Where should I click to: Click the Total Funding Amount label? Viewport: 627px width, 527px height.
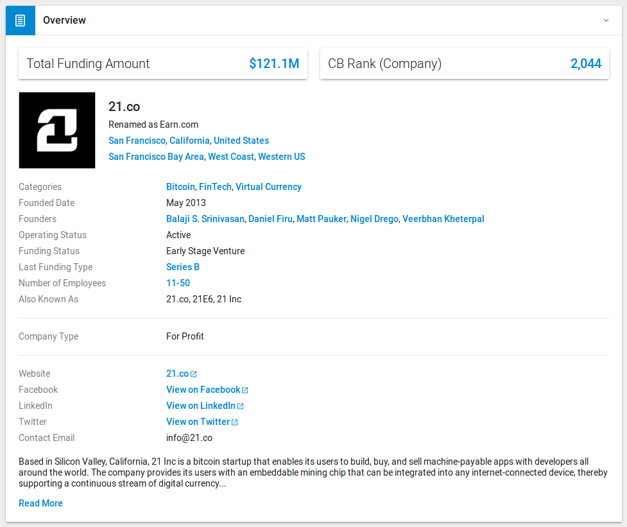coord(88,64)
